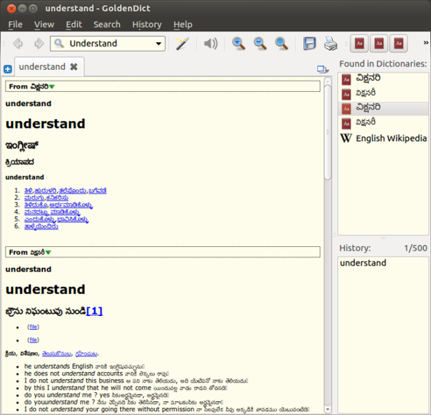Click the article vertical scrollbar handle

pyautogui.click(x=327, y=132)
